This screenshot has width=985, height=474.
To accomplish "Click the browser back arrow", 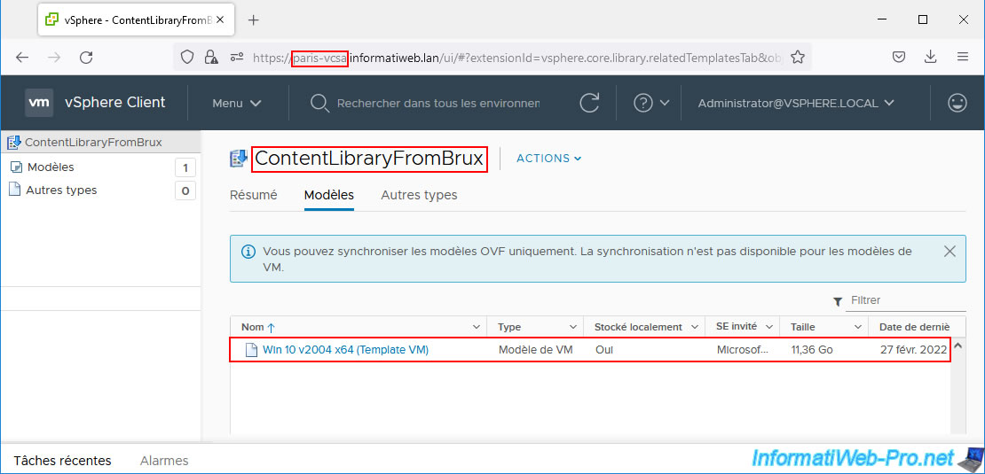I will tap(22, 58).
